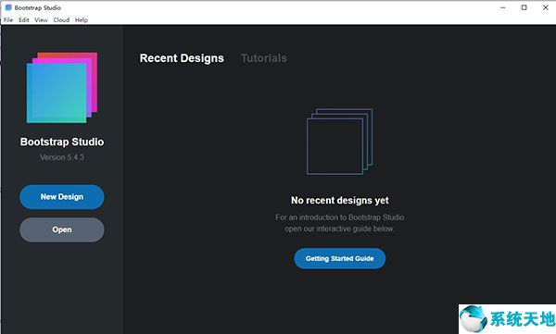Open the Cloud menu
The height and width of the screenshot is (334, 556).
[x=61, y=19]
